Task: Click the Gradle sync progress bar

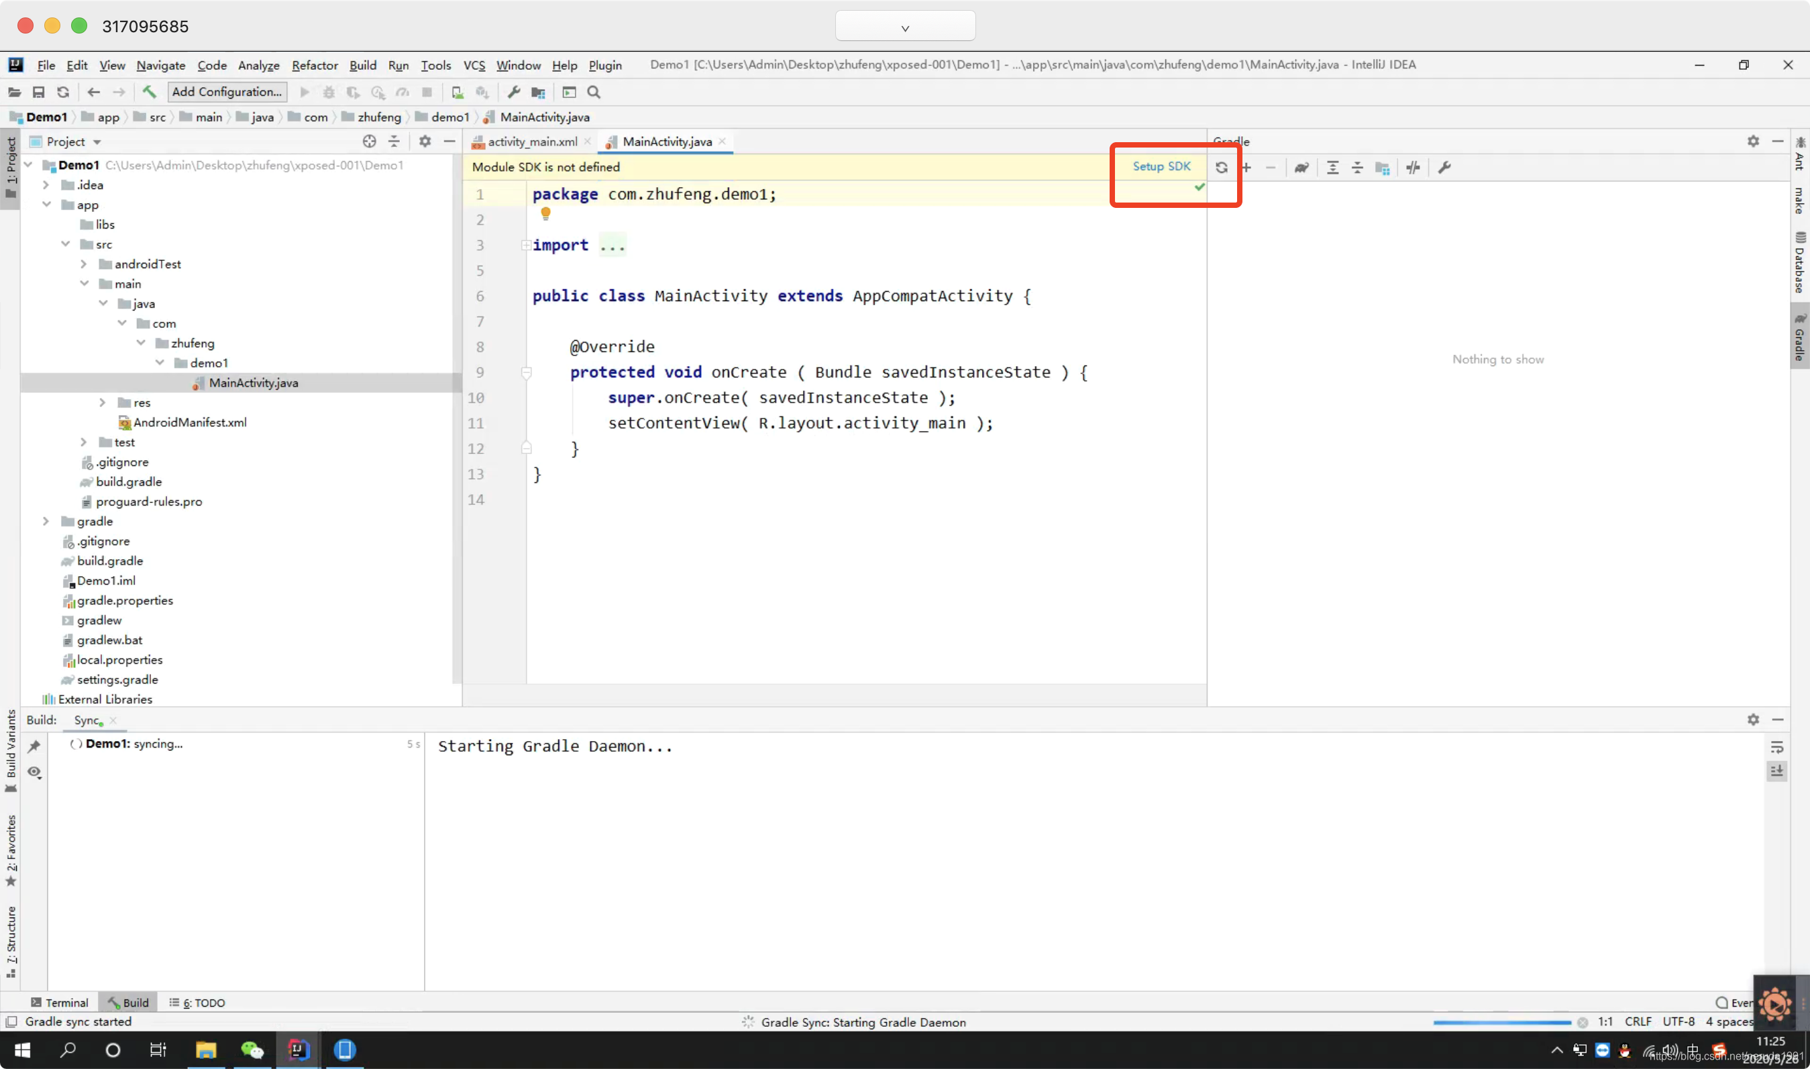Action: click(1501, 1023)
